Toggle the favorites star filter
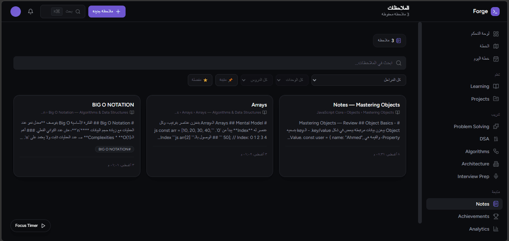The image size is (509, 241). (200, 80)
